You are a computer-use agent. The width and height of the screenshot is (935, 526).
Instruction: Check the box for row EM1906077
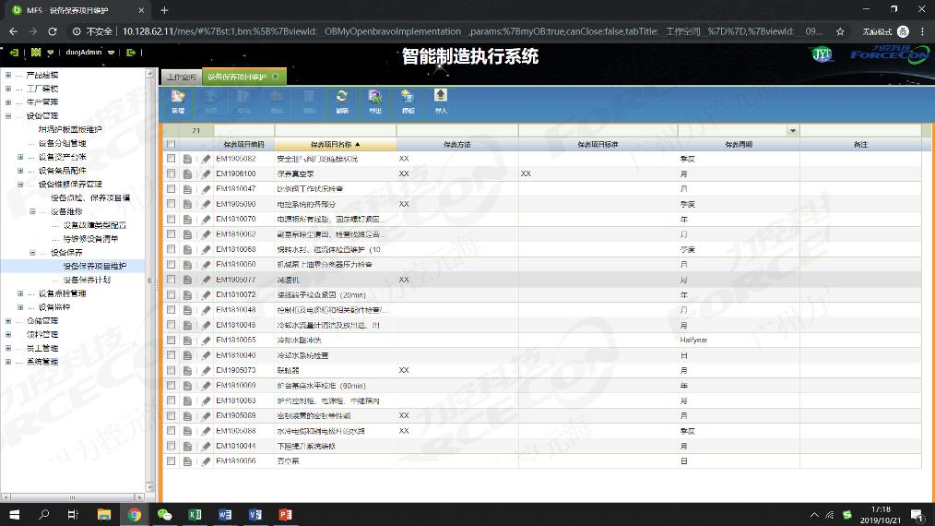172,280
